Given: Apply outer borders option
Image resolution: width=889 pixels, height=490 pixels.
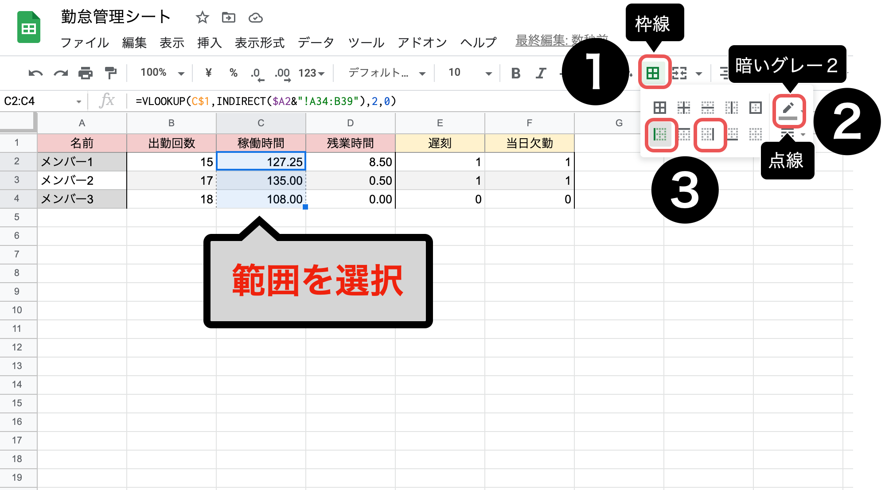Looking at the screenshot, I should pyautogui.click(x=755, y=107).
